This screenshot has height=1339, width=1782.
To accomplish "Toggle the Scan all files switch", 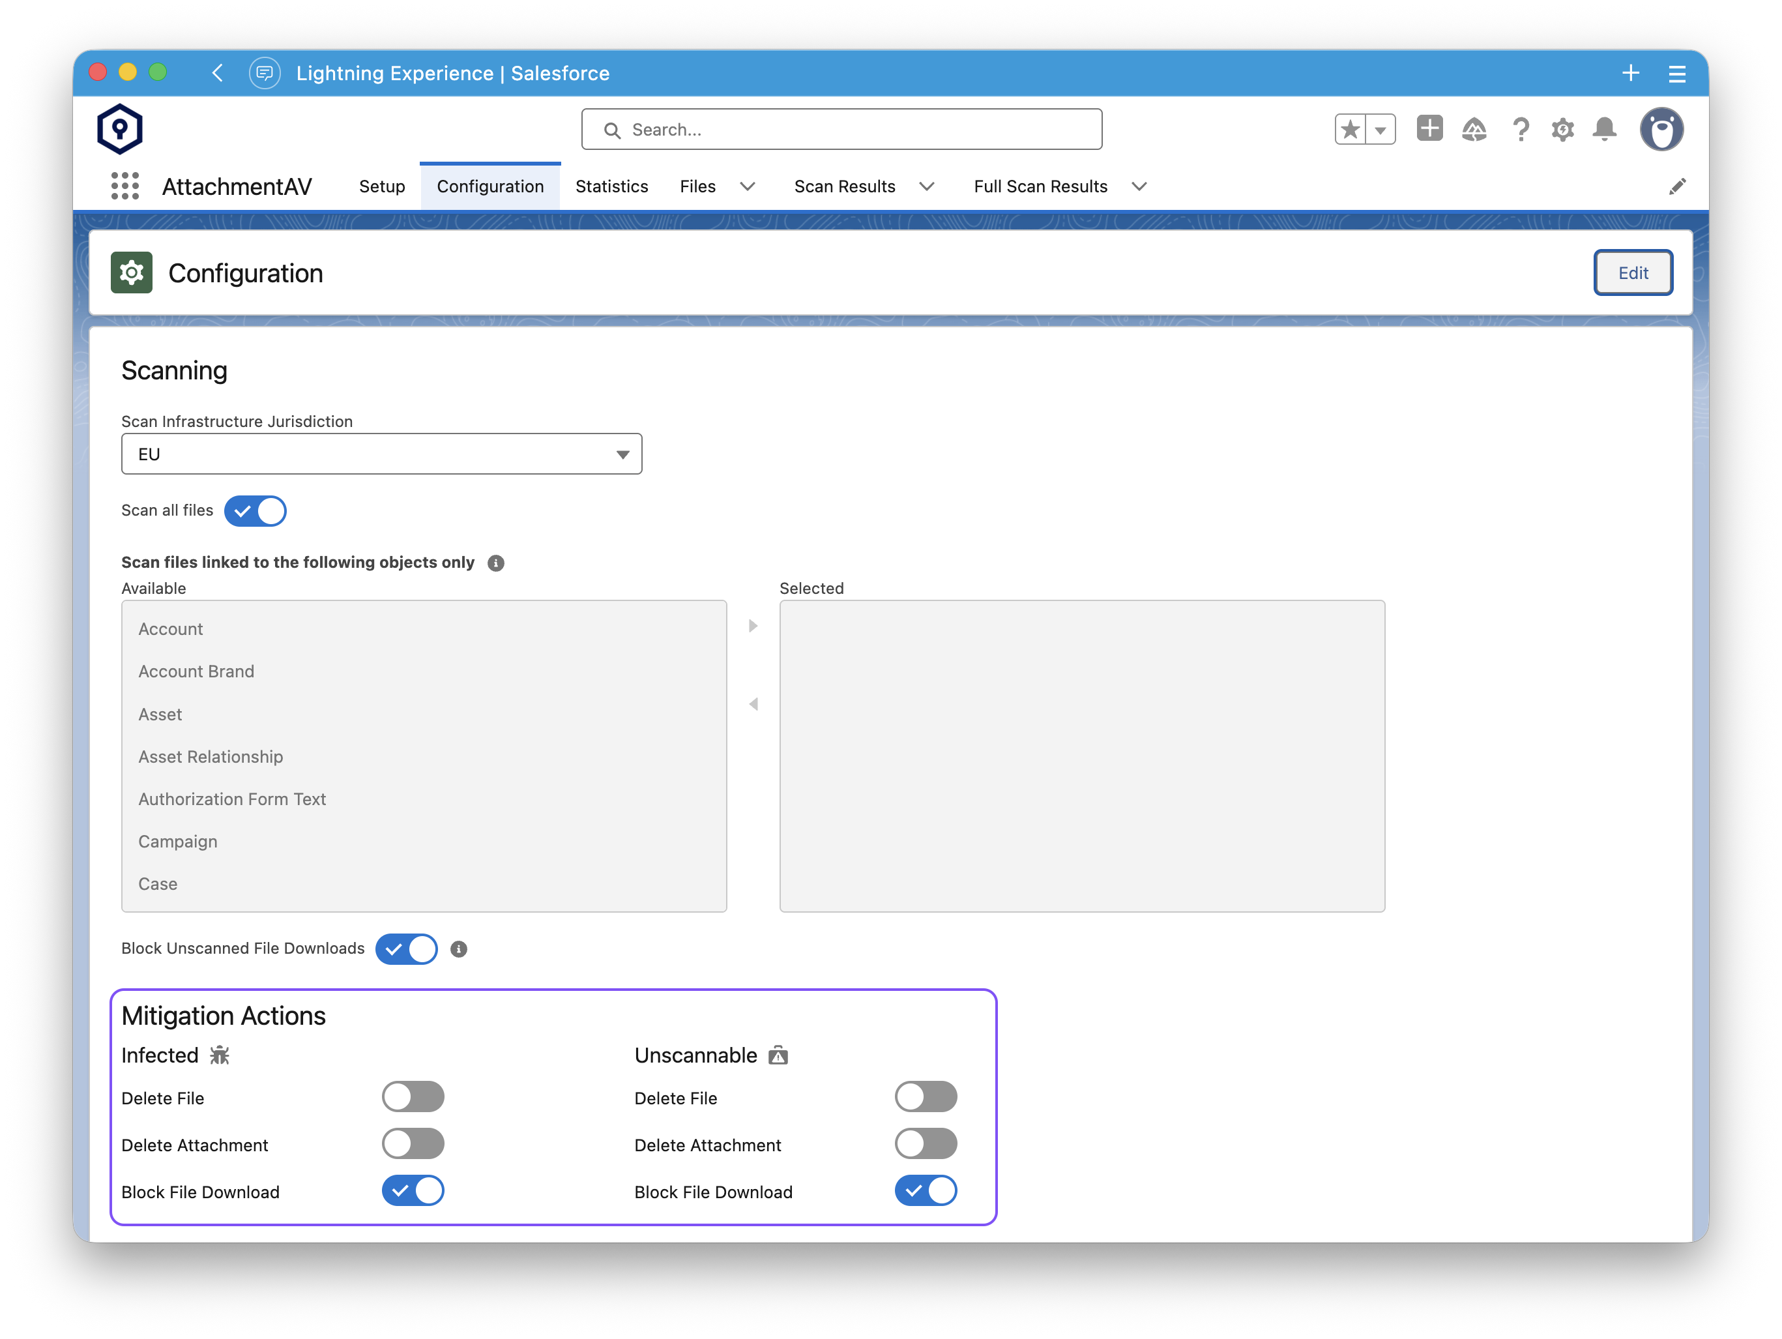I will coord(256,511).
